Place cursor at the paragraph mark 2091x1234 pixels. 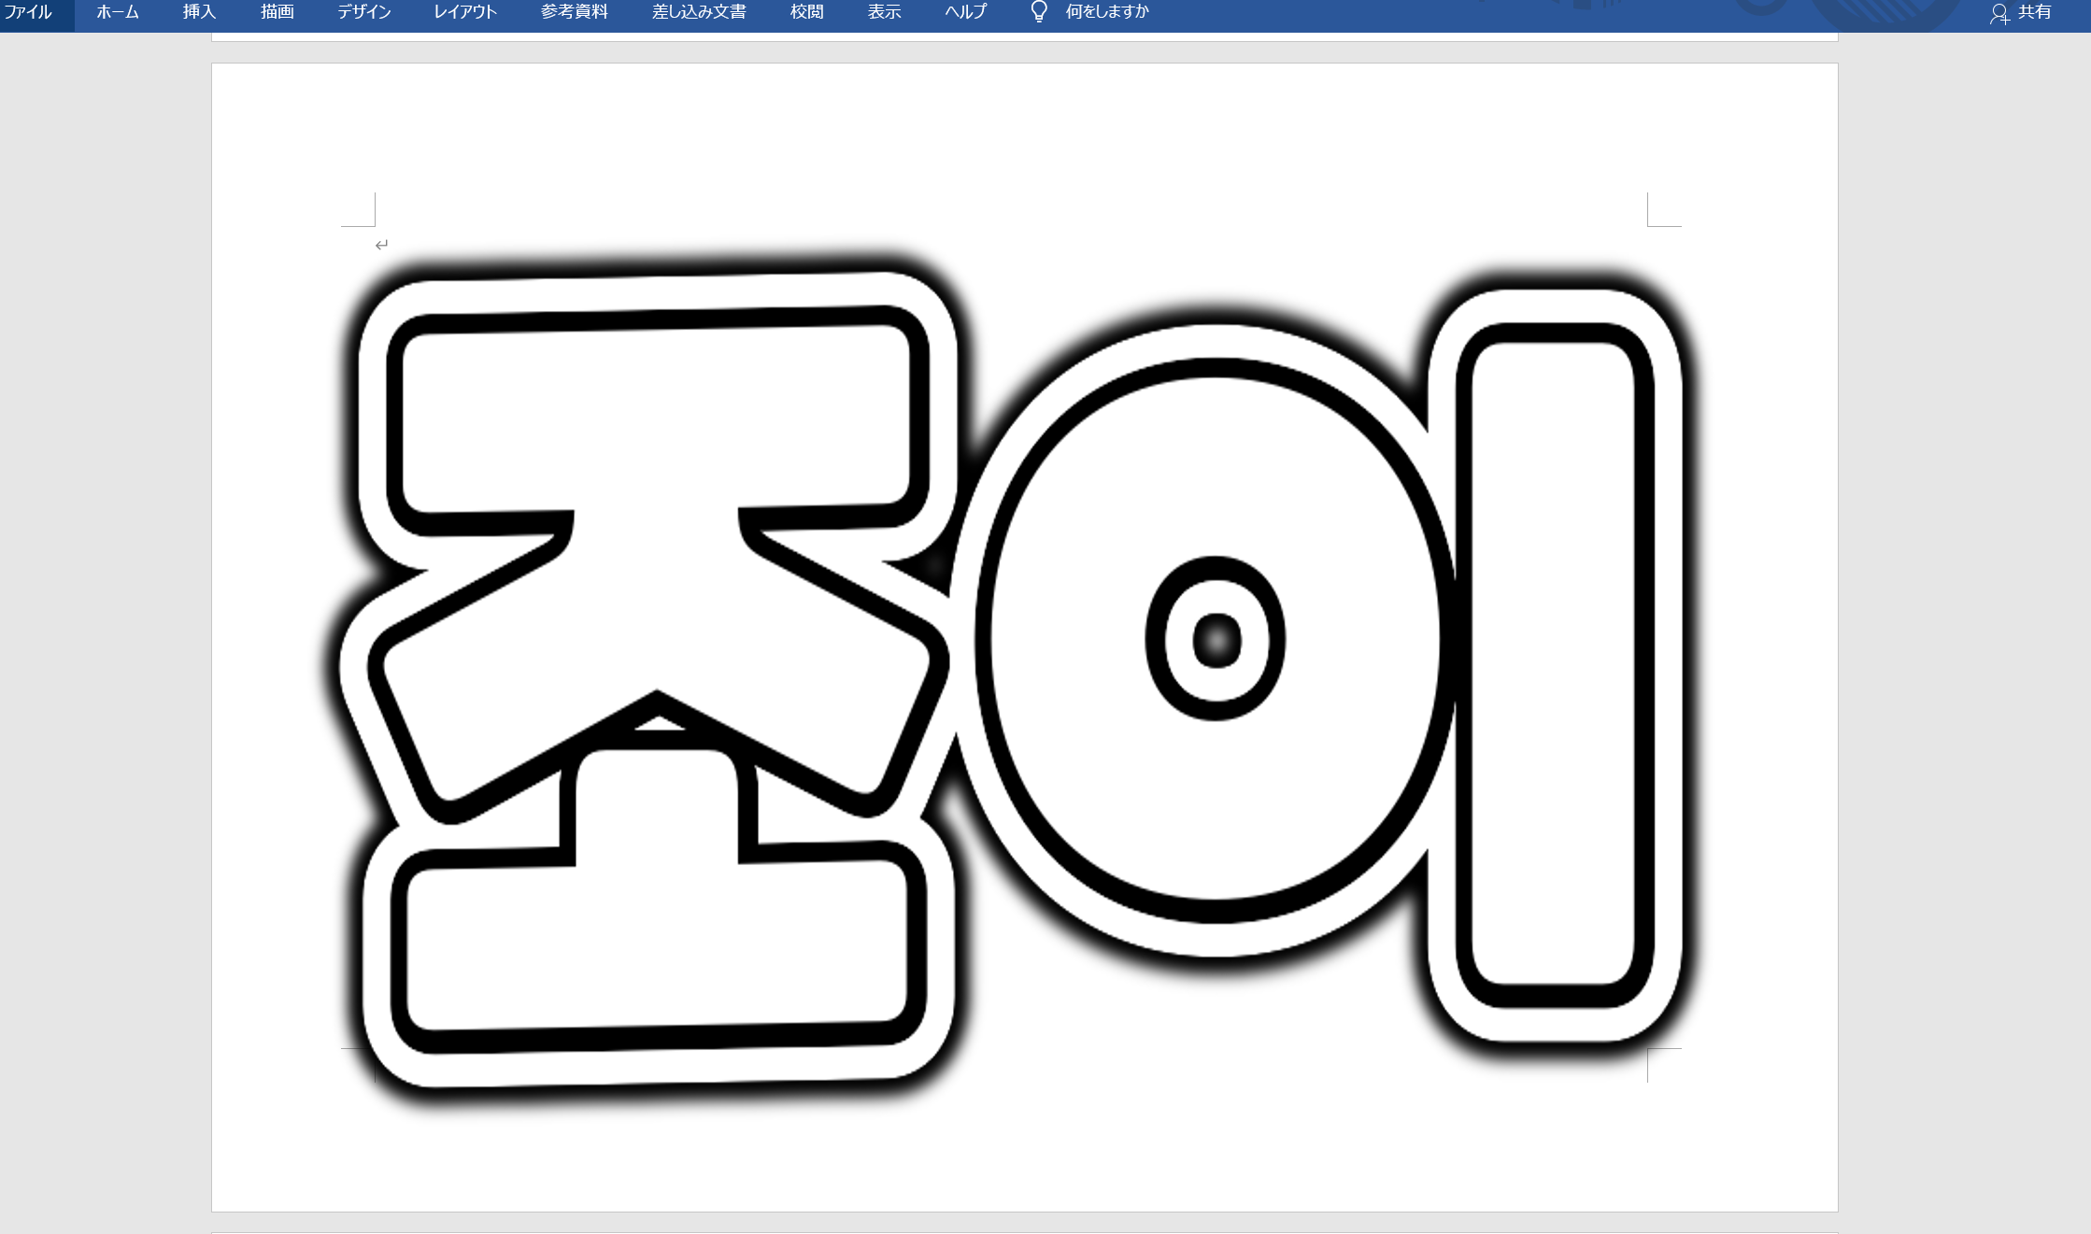pos(380,245)
